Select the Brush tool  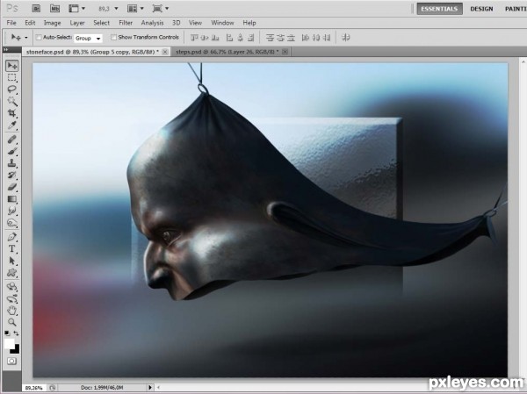(x=12, y=151)
